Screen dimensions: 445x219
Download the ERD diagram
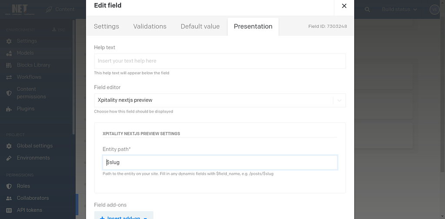59,30
